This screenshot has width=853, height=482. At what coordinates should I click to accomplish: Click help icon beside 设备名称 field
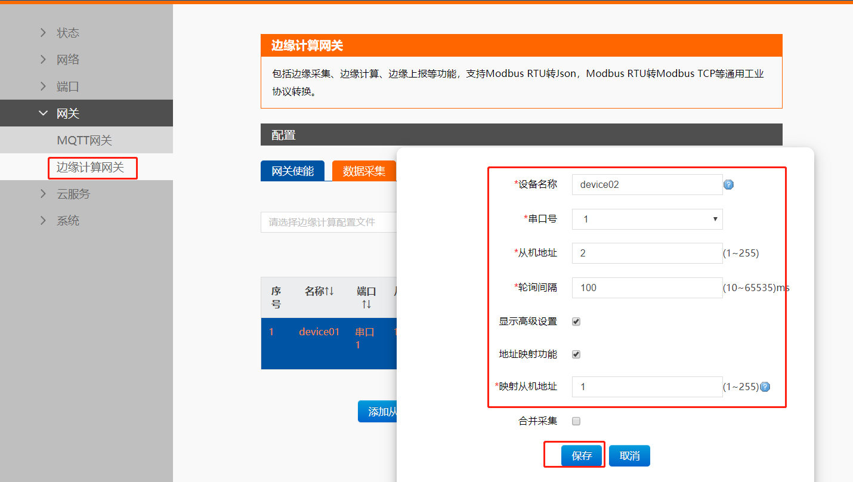(x=728, y=185)
